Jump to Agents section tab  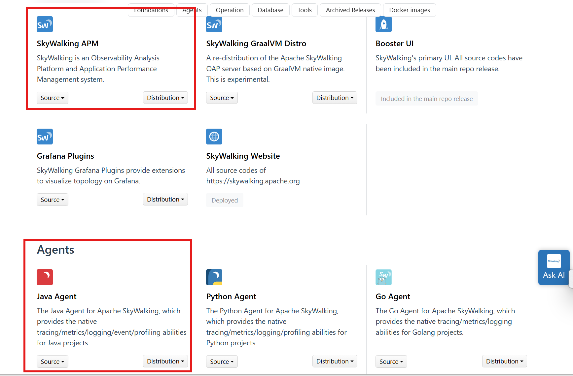(x=192, y=10)
